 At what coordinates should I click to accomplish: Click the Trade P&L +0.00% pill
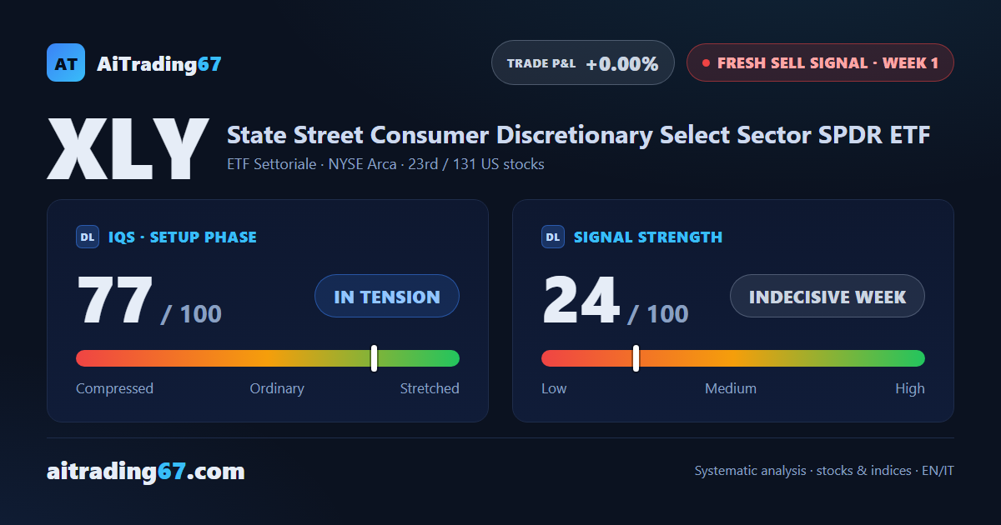(583, 62)
